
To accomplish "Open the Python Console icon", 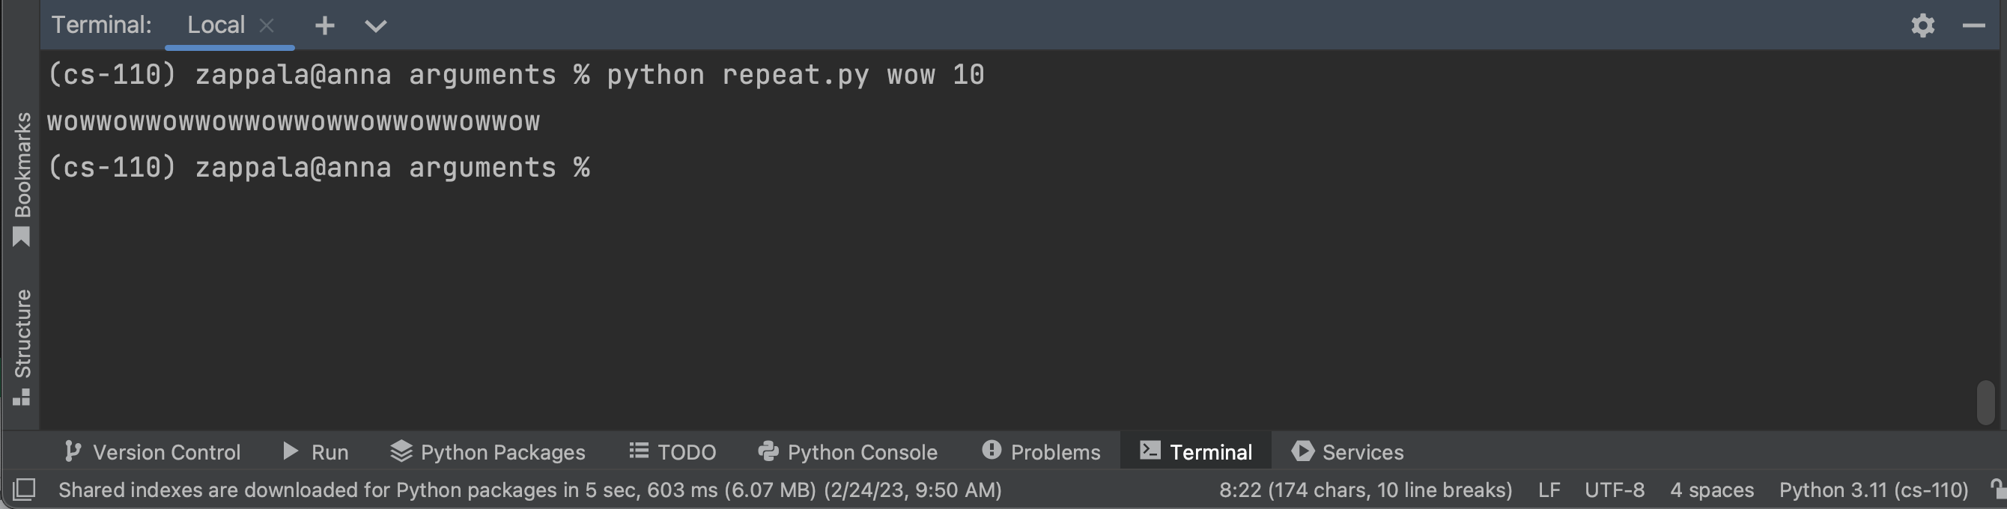I will (x=848, y=451).
